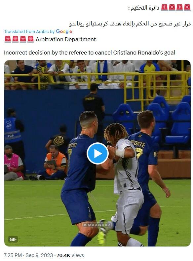Click the Sep 9, 2023 date
Screen dimensions: 193x261
coord(39,255)
